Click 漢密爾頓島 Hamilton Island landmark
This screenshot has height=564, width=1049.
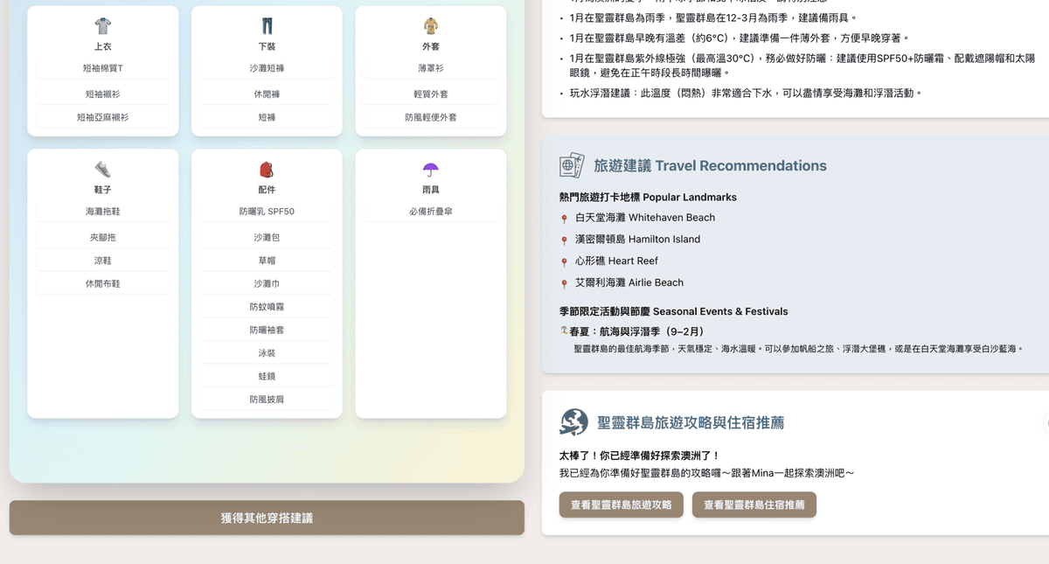tap(637, 240)
